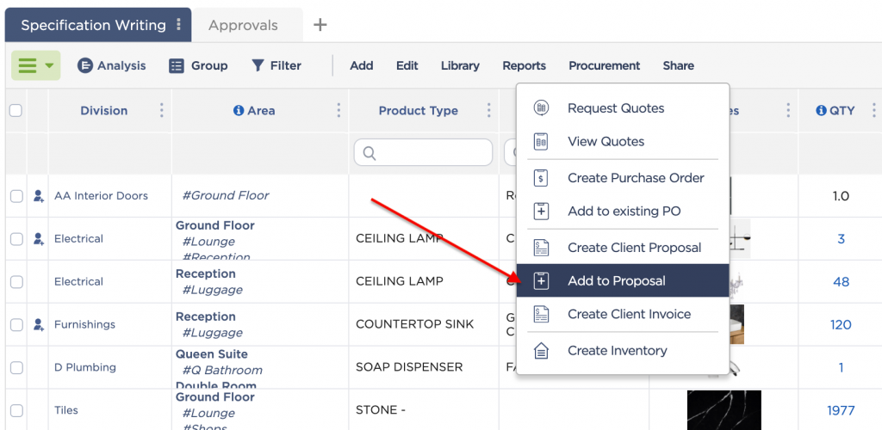The width and height of the screenshot is (882, 430).
Task: Open the Reports toolbar menu
Action: 525,65
